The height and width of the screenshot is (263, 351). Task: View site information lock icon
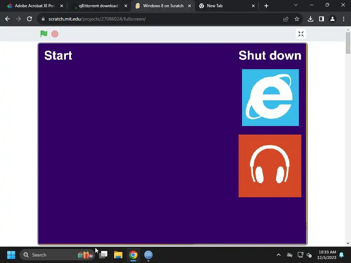43,19
